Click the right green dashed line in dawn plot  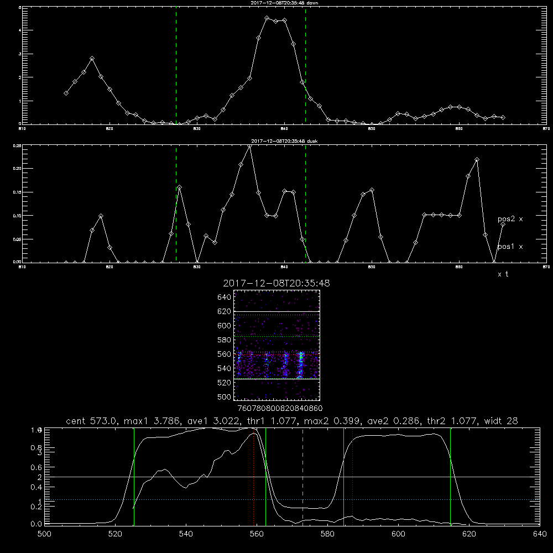point(305,65)
